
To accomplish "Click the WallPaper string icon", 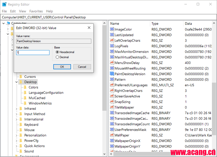I will (112, 135).
